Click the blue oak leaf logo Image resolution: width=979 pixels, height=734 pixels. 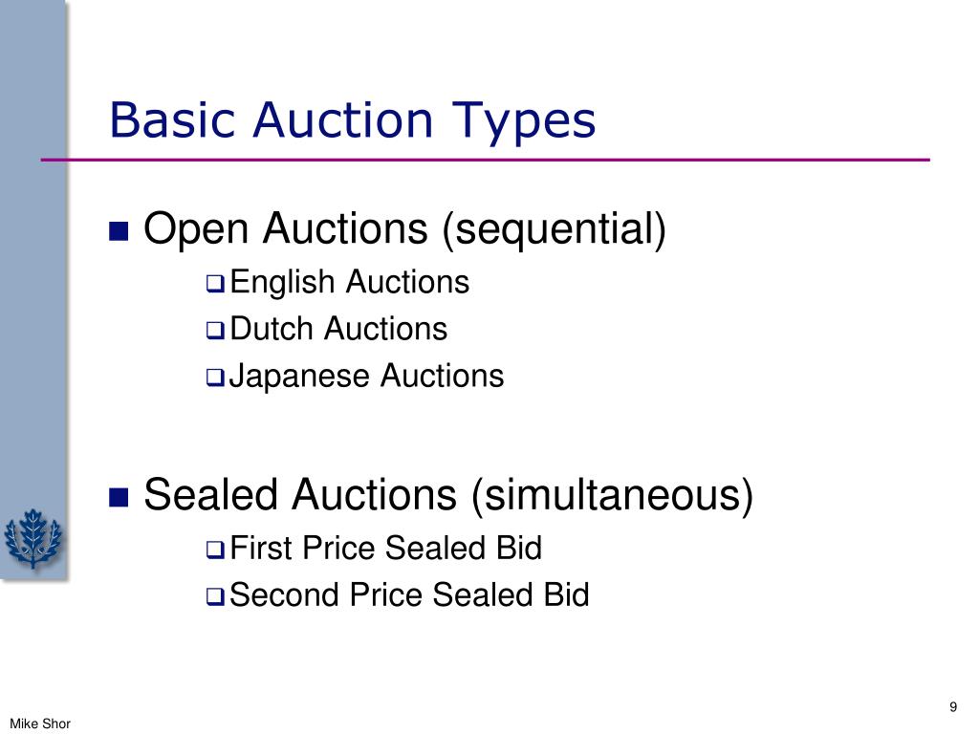(x=33, y=538)
